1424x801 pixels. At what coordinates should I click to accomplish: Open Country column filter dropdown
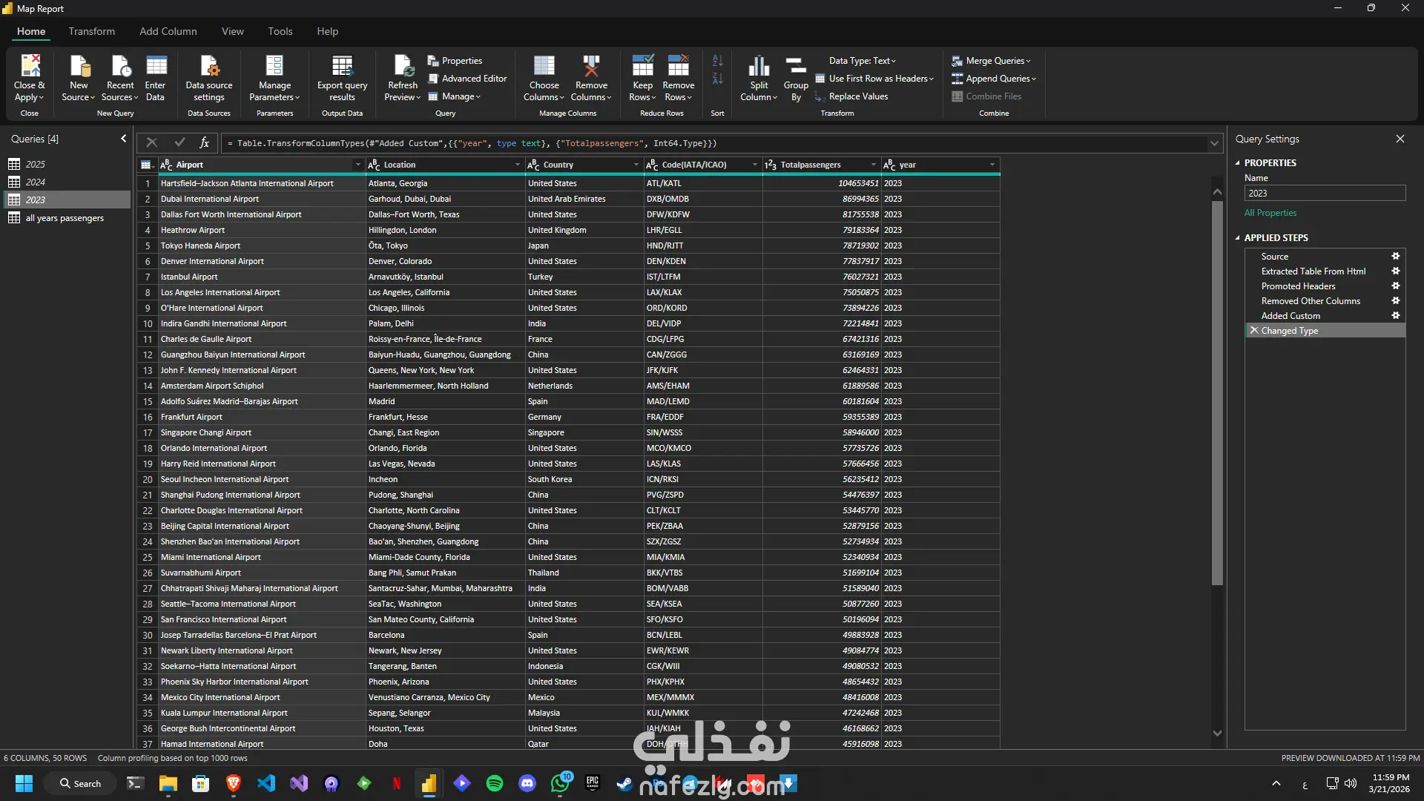(636, 165)
